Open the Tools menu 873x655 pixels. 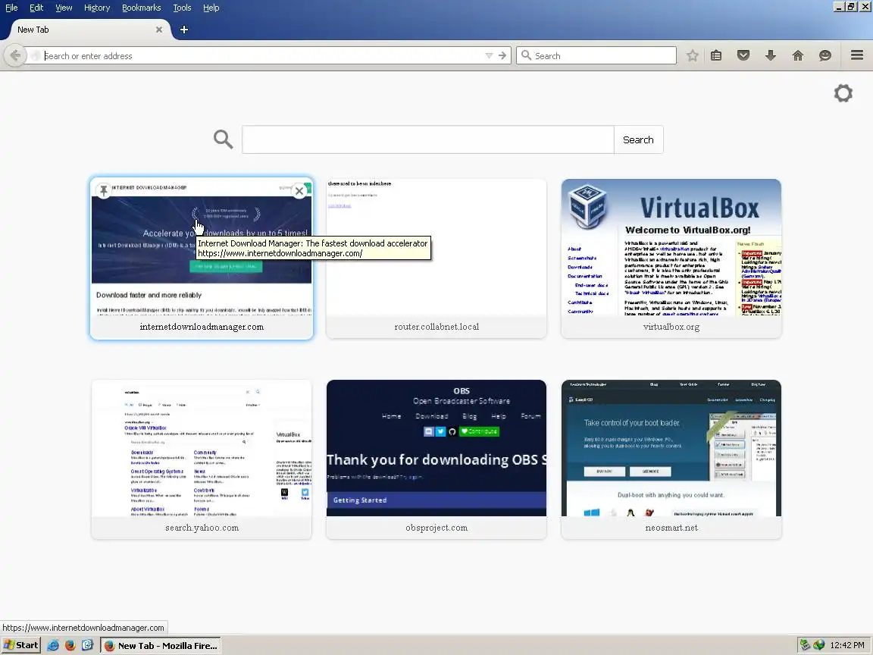pyautogui.click(x=182, y=8)
